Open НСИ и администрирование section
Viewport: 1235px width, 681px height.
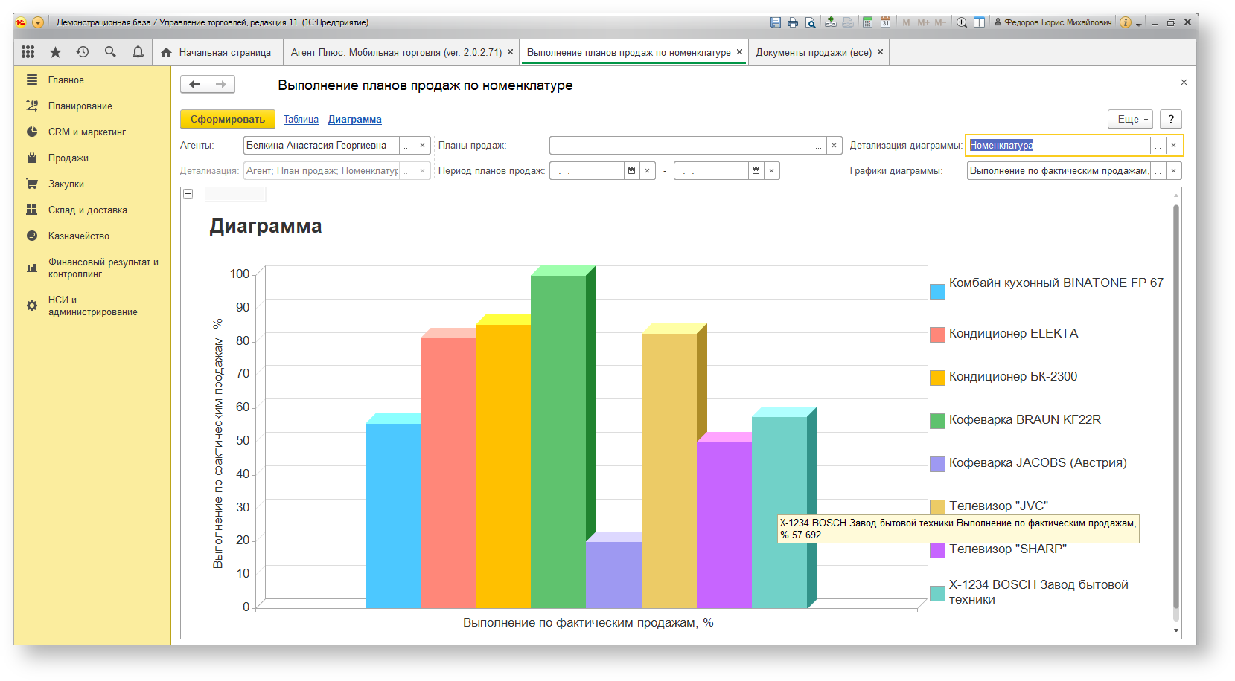coord(92,306)
